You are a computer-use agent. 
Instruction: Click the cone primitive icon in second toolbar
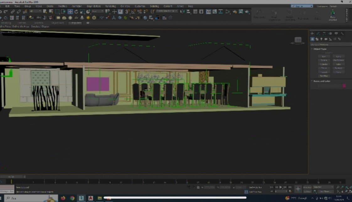click(x=82, y=18)
